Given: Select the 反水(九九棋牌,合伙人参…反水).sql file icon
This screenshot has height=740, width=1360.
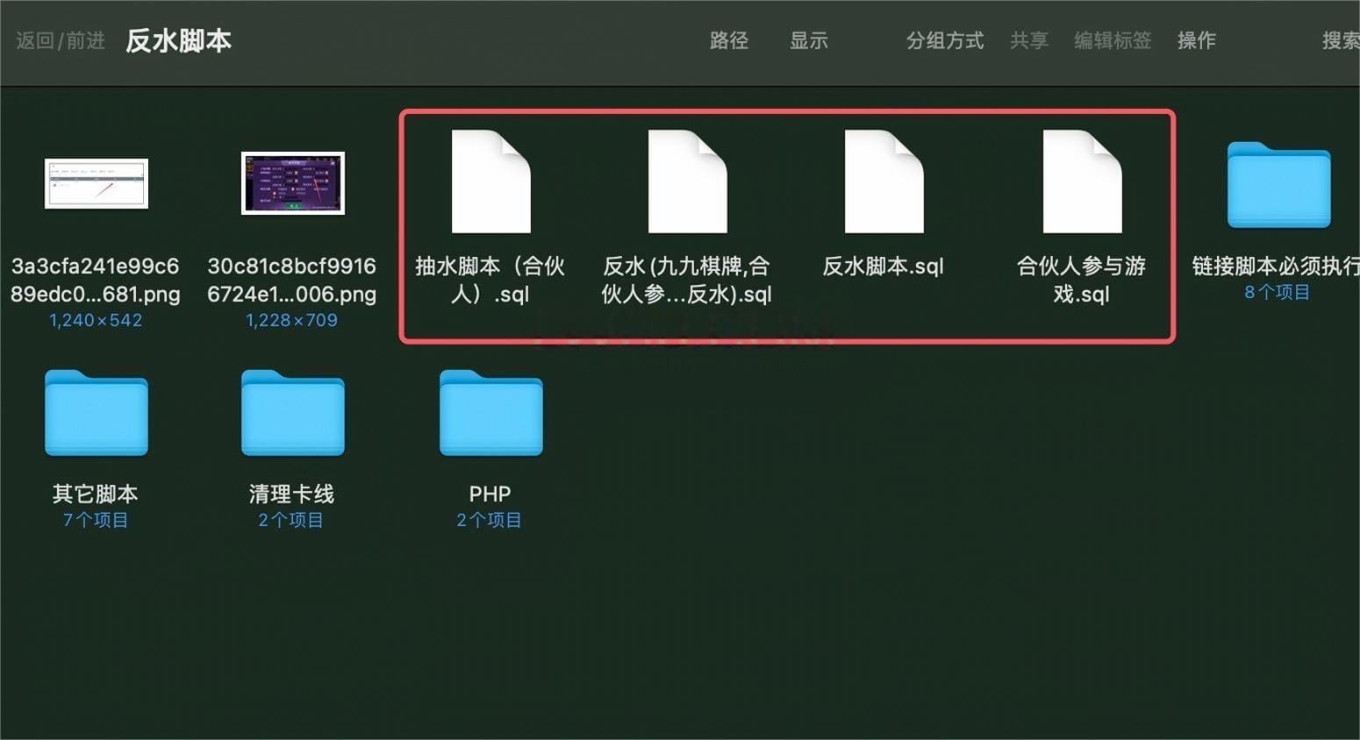Looking at the screenshot, I should (687, 181).
